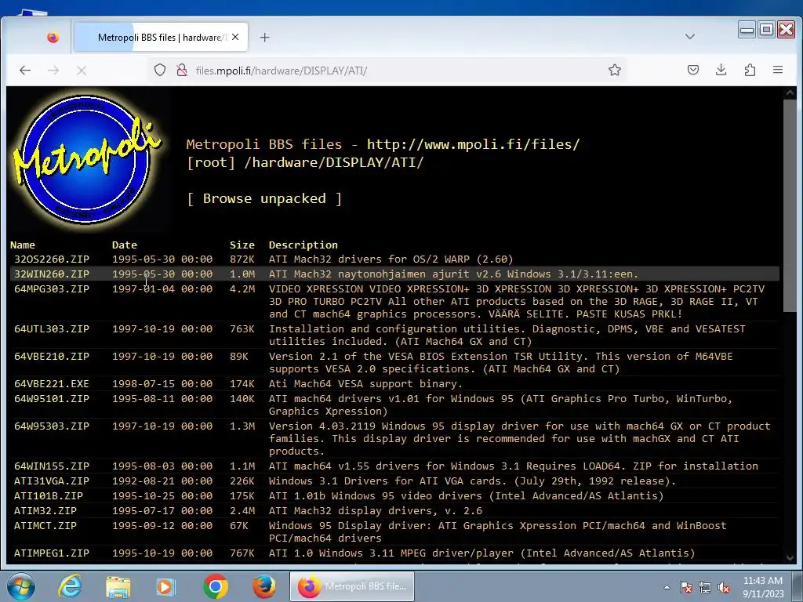The width and height of the screenshot is (803, 602).
Task: Open the Firefox application menu
Action: click(777, 70)
